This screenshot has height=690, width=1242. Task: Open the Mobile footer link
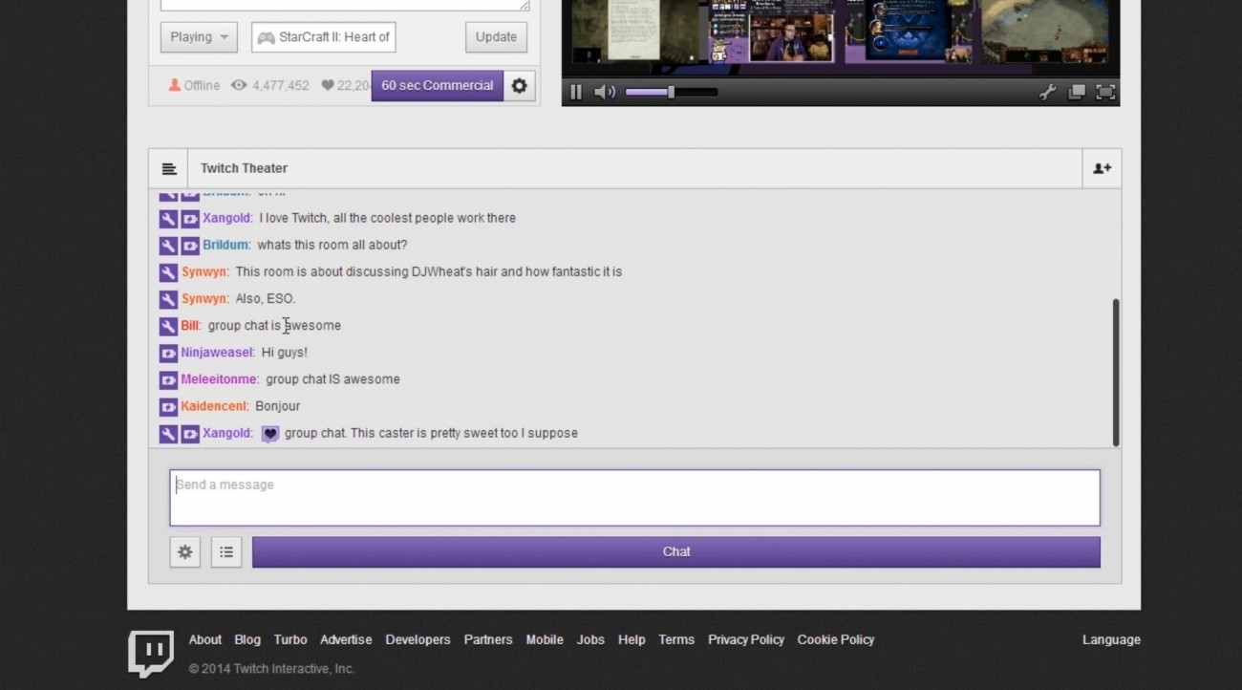pyautogui.click(x=545, y=639)
